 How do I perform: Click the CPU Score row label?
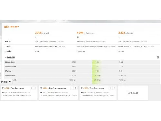pos(9,71)
